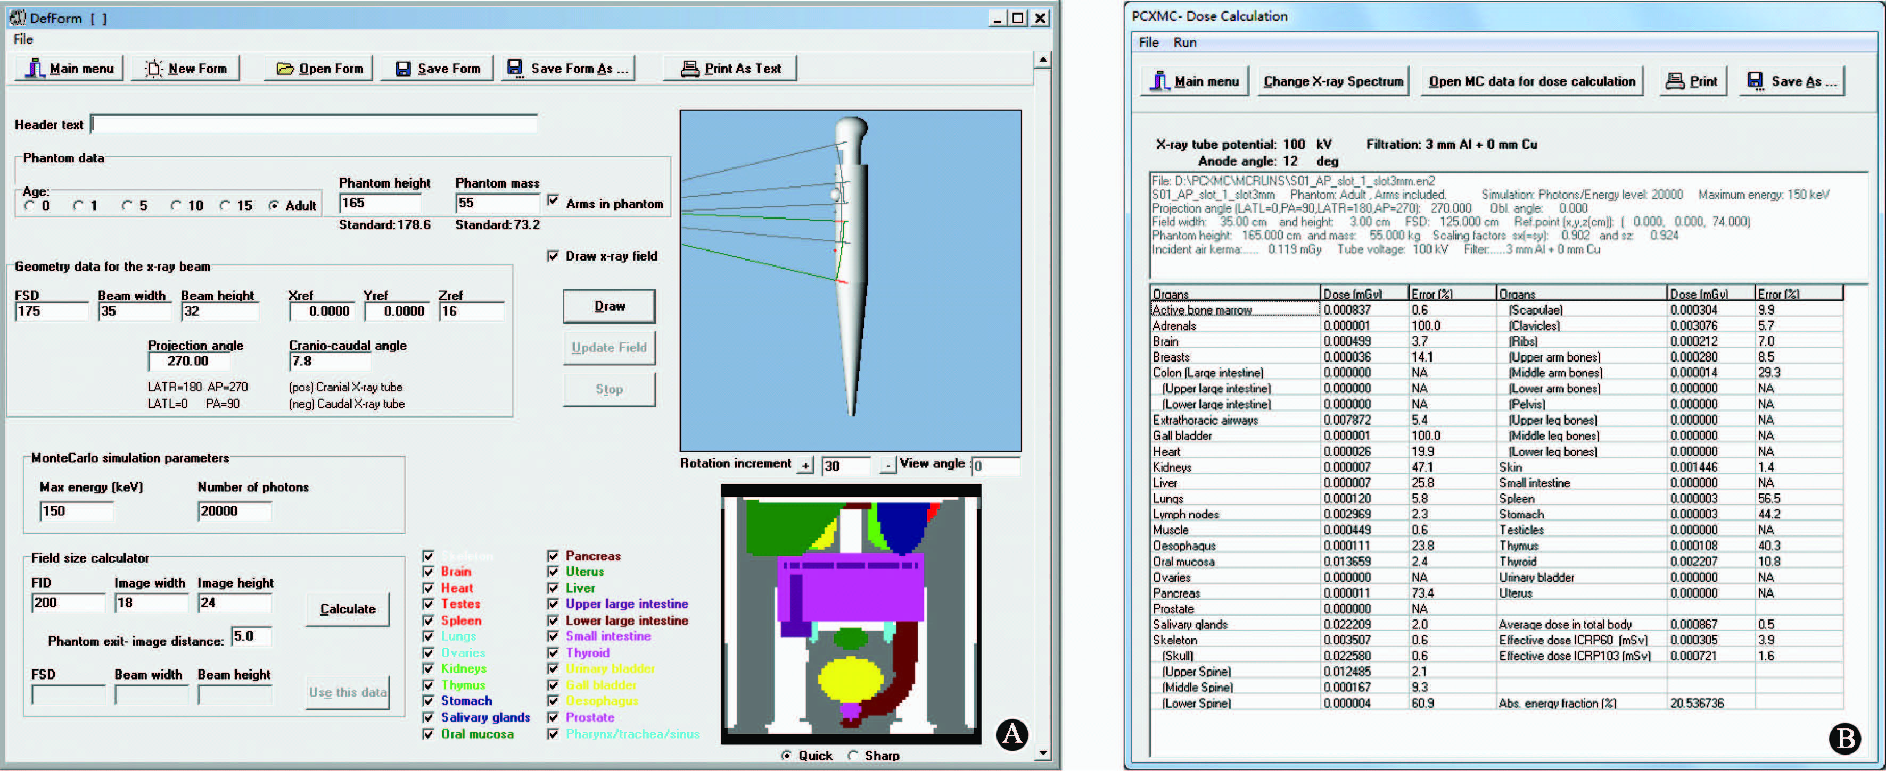
Task: Click New Form toolbar button
Action: 186,68
